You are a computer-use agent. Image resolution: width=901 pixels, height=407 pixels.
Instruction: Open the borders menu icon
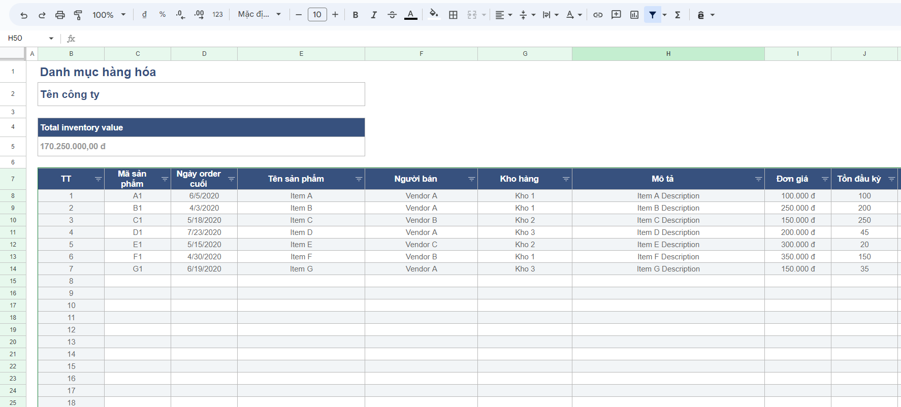coord(453,15)
